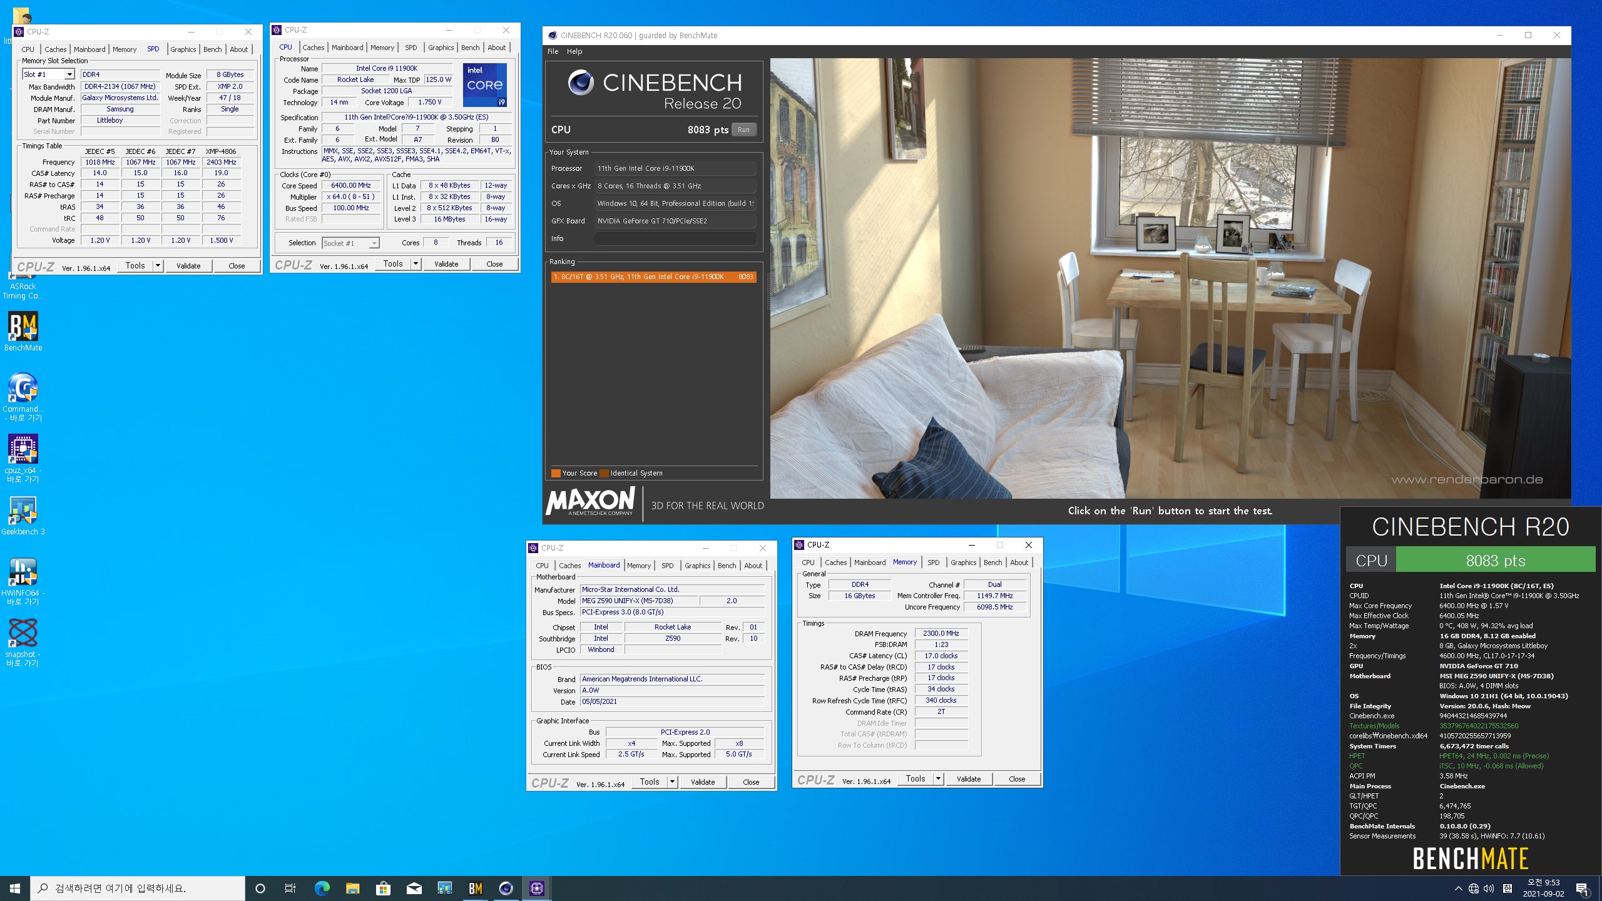The width and height of the screenshot is (1602, 901).
Task: Expand Tools dropdown arrow in Mainboard CPU-Z window
Action: (672, 782)
